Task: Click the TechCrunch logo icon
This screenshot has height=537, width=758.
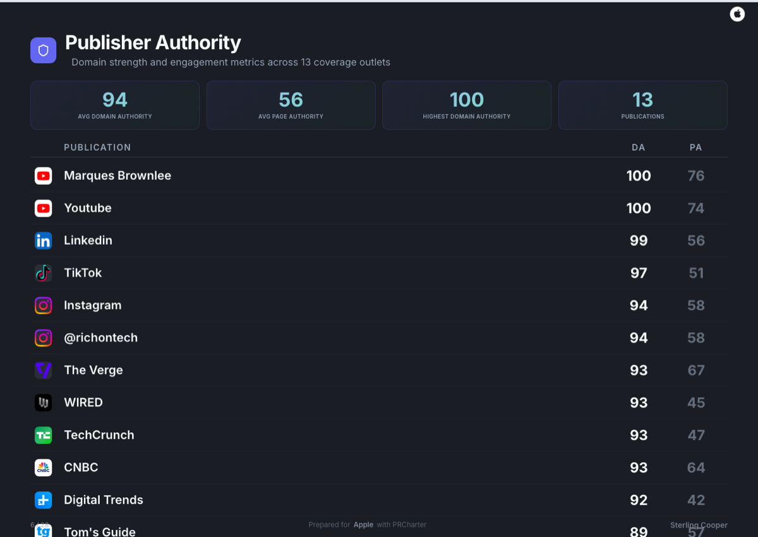Action: [43, 435]
